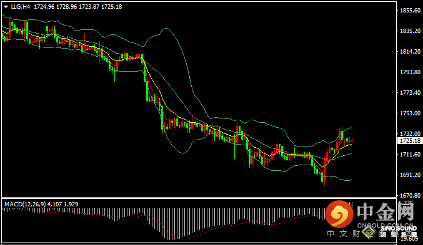Click the 1793.80 price axis label
The height and width of the screenshot is (245, 423).
pyautogui.click(x=410, y=72)
